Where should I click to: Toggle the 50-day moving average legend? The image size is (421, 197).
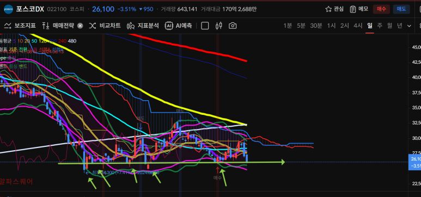tap(34, 41)
